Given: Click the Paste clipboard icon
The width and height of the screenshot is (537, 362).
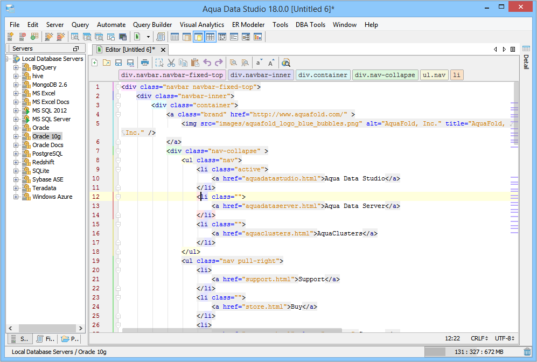Looking at the screenshot, I should coord(195,62).
